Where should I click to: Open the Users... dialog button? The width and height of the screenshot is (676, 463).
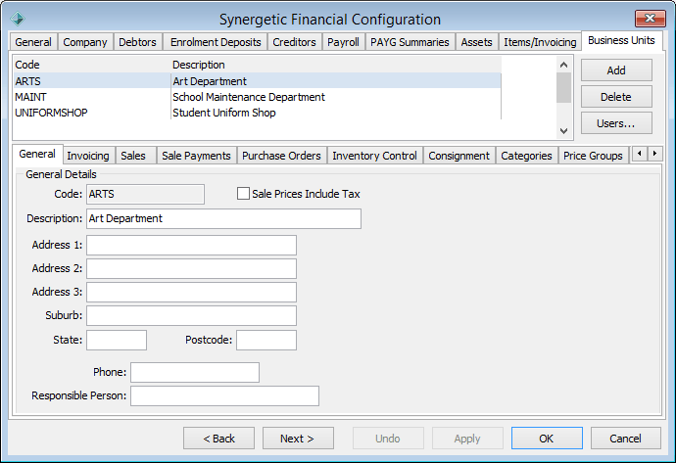(616, 123)
